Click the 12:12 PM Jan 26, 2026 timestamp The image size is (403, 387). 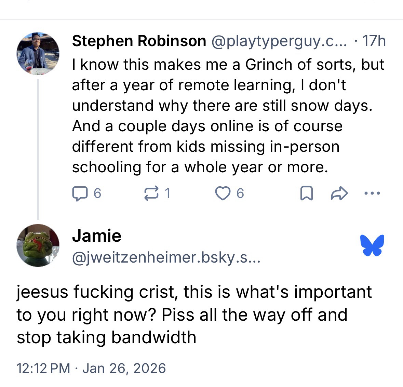(91, 368)
